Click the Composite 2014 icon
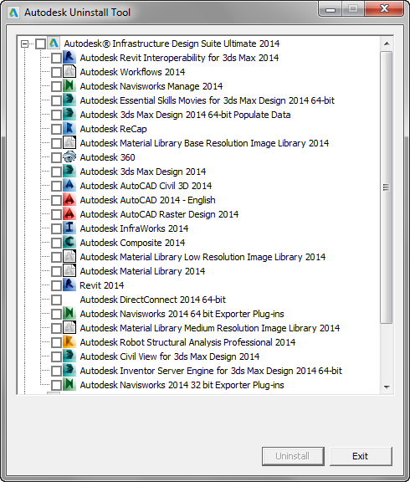Screen dimensions: 410x482 click(x=69, y=242)
